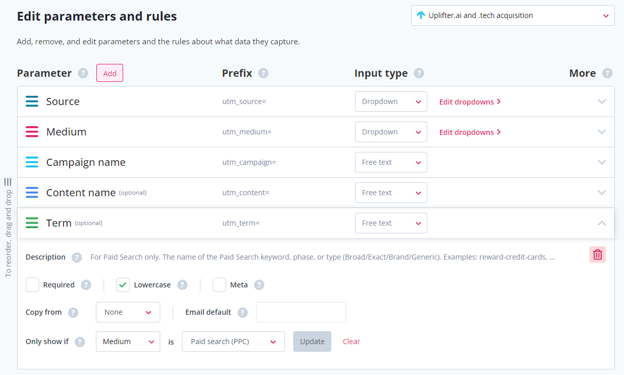Screen dimensions: 624x375
Task: Click the Email default text field
Action: (x=301, y=312)
